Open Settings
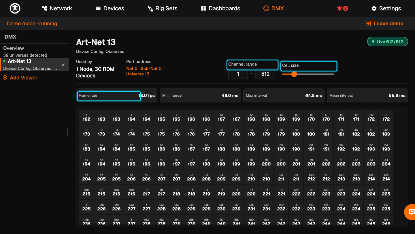415x234 pixels. coord(386,8)
